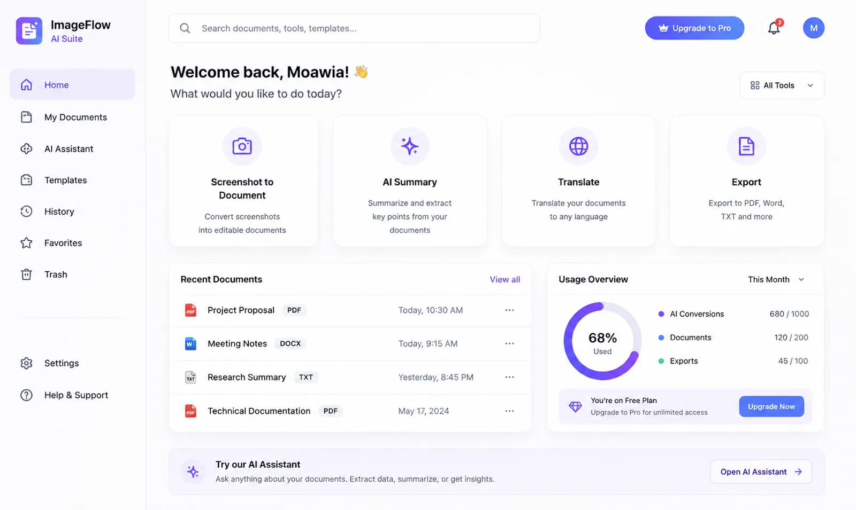Screen dimensions: 856x510
Task: Click the AI Conversions usage label
Action: (x=697, y=314)
